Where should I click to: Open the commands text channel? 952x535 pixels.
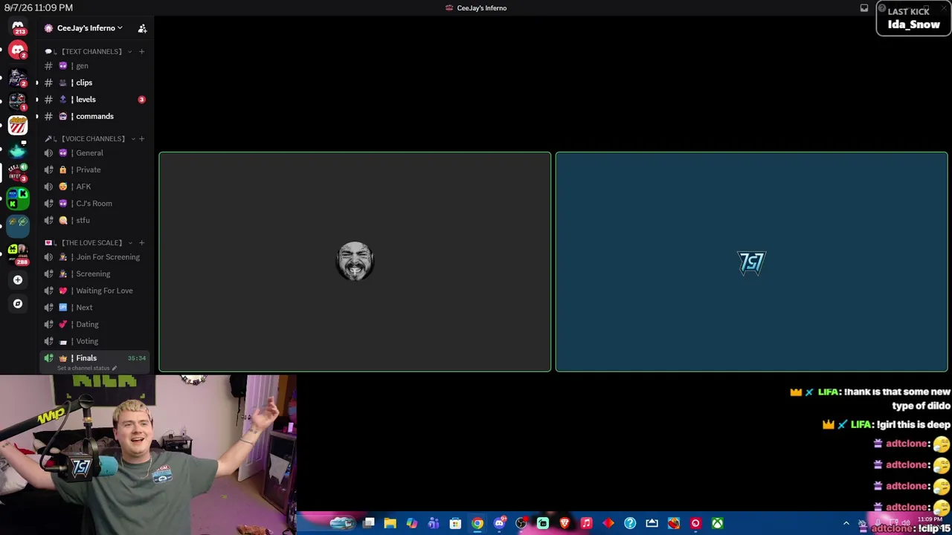tap(95, 117)
